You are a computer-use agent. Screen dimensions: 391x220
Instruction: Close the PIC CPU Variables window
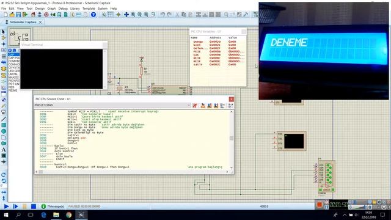(x=244, y=31)
